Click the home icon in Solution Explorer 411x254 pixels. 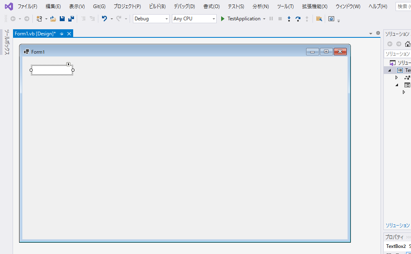click(408, 44)
